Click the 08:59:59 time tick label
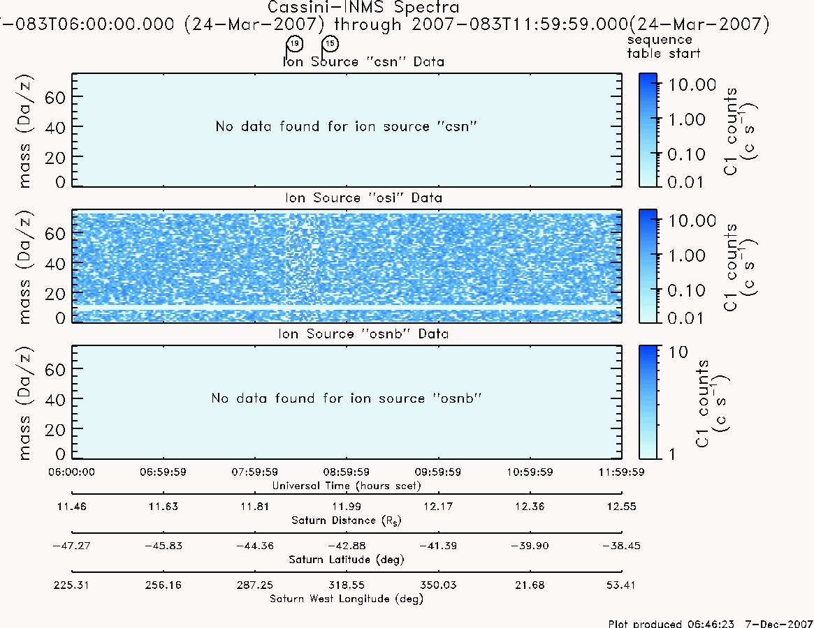814x628 pixels. pyautogui.click(x=347, y=472)
